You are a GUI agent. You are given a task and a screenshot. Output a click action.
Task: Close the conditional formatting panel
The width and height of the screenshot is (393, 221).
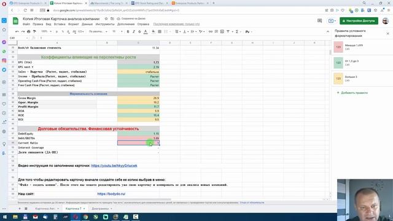(x=387, y=33)
